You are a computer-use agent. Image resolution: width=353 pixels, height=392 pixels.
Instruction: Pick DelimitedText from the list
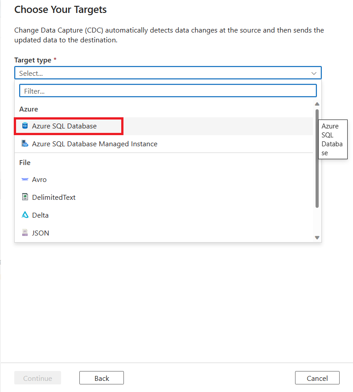tap(53, 197)
